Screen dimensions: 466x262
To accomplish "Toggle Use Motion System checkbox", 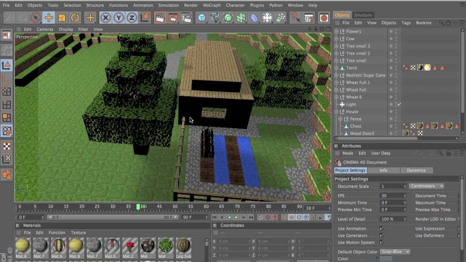I will tap(382, 242).
